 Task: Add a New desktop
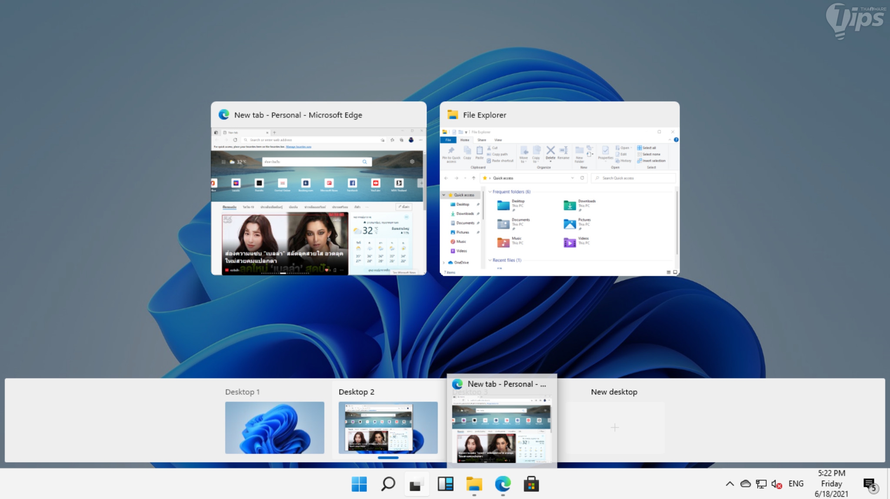point(614,427)
